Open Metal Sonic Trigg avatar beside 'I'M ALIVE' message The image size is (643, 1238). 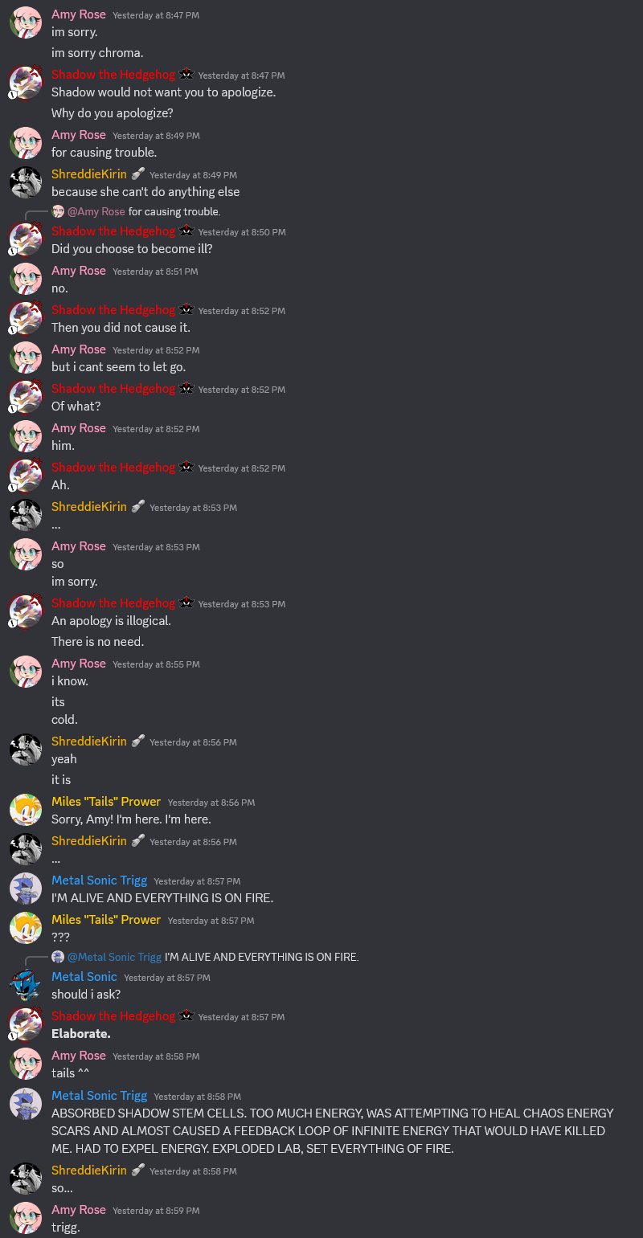click(x=26, y=889)
